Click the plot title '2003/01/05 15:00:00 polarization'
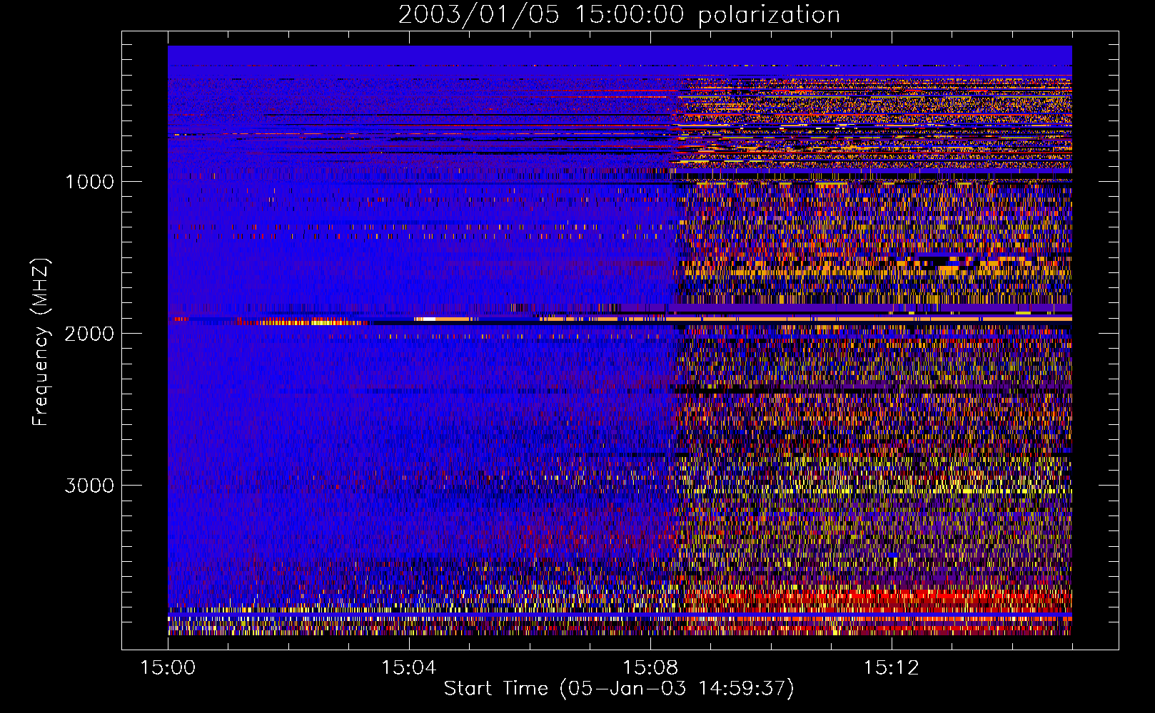Image resolution: width=1155 pixels, height=713 pixels. click(x=619, y=14)
